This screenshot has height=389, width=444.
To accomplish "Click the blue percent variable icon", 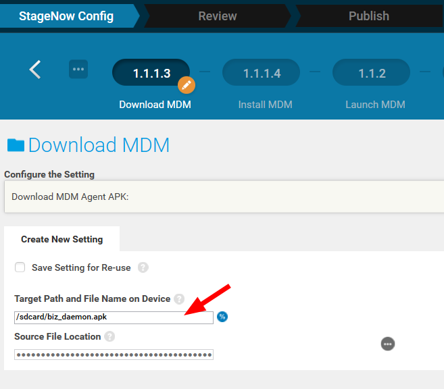I will pyautogui.click(x=222, y=317).
